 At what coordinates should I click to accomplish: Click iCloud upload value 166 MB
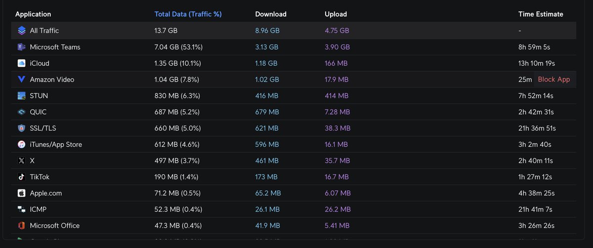[336, 63]
